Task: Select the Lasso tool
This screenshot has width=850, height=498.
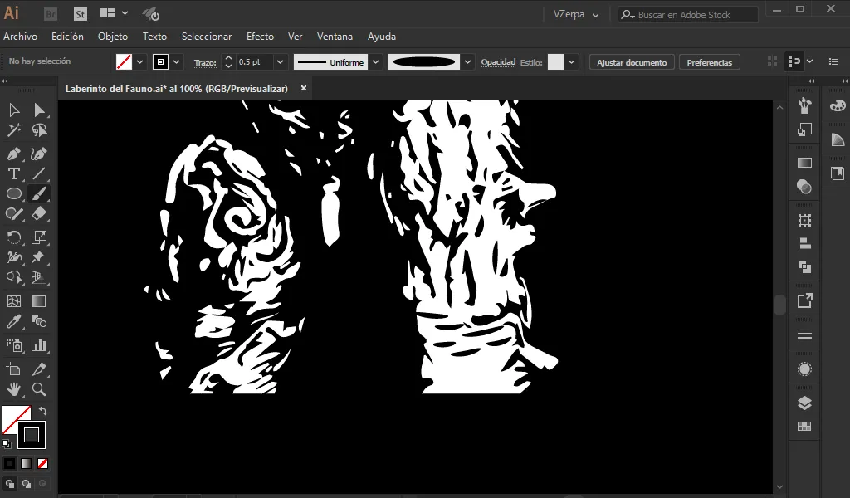Action: [x=39, y=130]
